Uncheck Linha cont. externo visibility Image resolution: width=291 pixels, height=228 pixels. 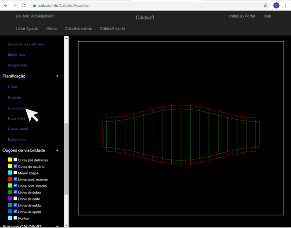pos(16,179)
